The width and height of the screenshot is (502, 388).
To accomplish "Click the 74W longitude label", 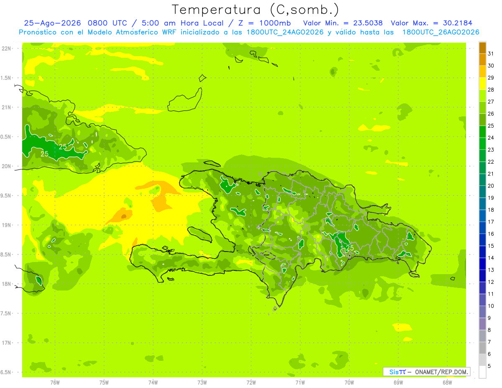I will (153, 383).
